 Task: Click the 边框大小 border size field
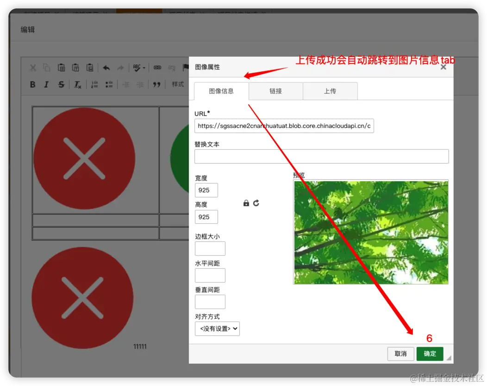pos(210,249)
